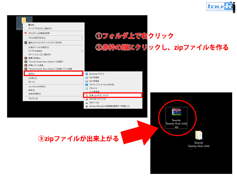Screen dimensions: 237x178
Task: Click the smart backup creation icon
Action: [x=26, y=43]
